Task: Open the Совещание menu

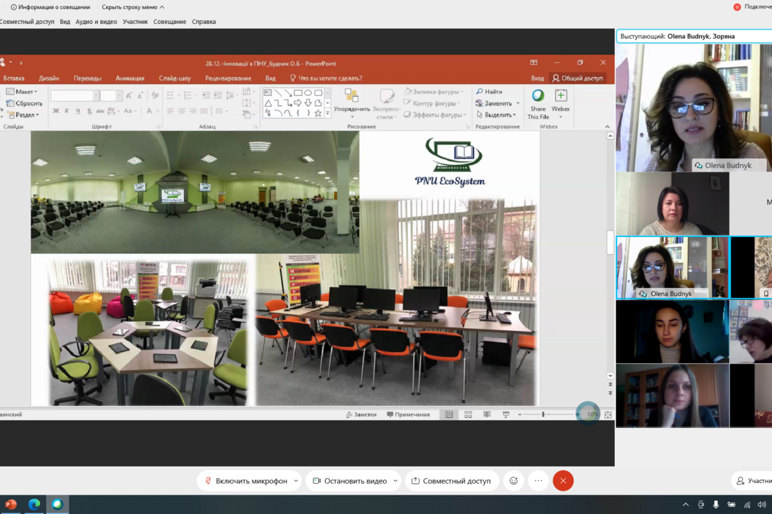Action: pos(170,21)
